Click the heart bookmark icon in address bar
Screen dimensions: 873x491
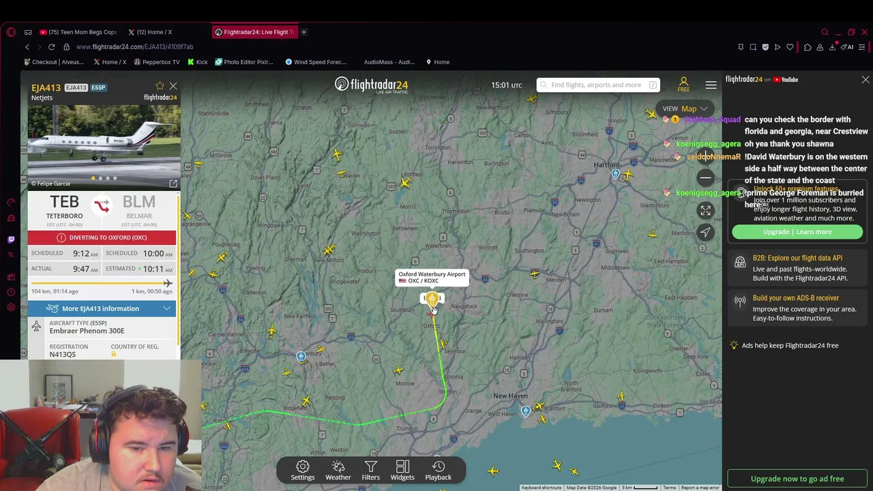[x=790, y=47]
